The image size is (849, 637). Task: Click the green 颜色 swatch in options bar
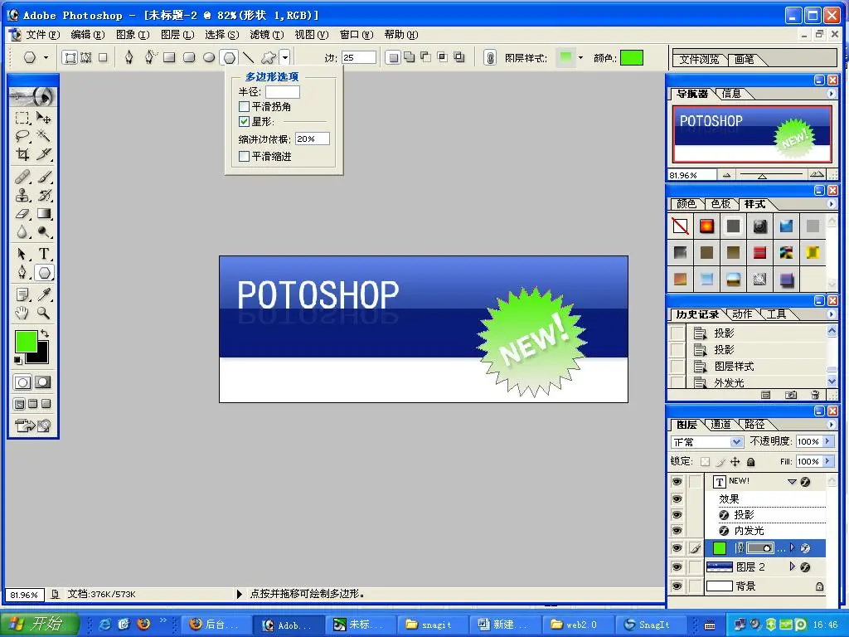pos(631,57)
